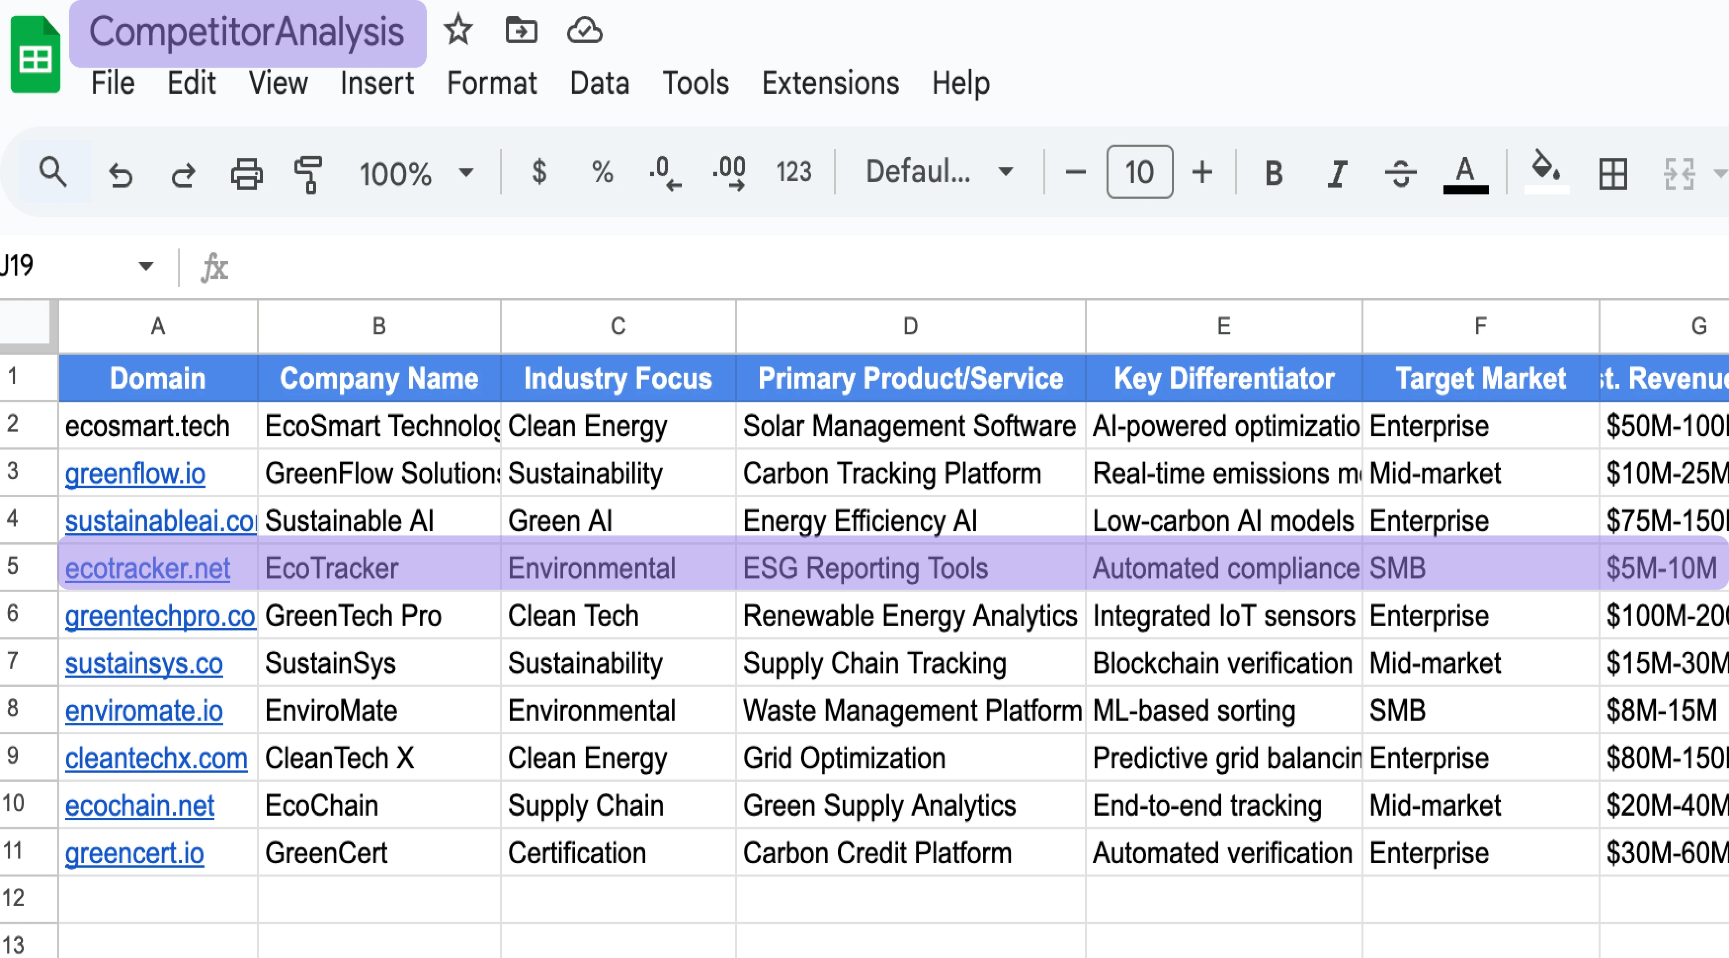
Task: Click the select-all corner box
Action: tap(28, 326)
